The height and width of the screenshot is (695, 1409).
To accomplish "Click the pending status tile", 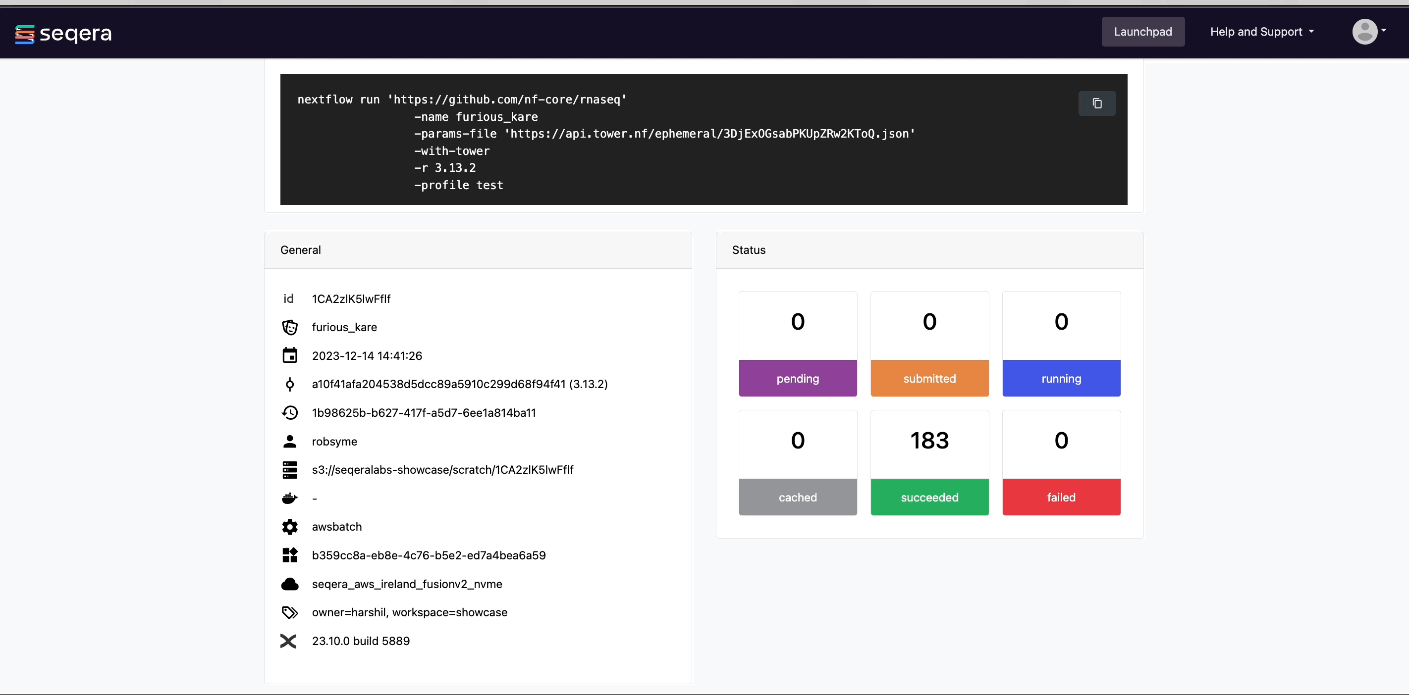I will [x=798, y=344].
